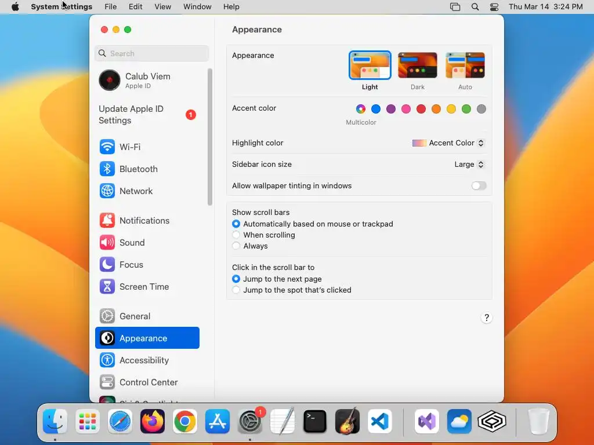The height and width of the screenshot is (445, 594).
Task: Click date and time in menu bar
Action: pyautogui.click(x=545, y=7)
